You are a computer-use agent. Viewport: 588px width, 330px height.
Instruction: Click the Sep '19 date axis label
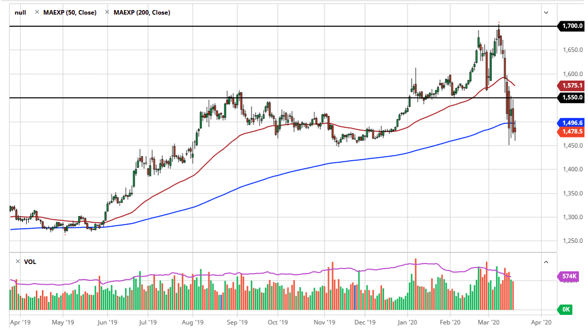pyautogui.click(x=237, y=322)
